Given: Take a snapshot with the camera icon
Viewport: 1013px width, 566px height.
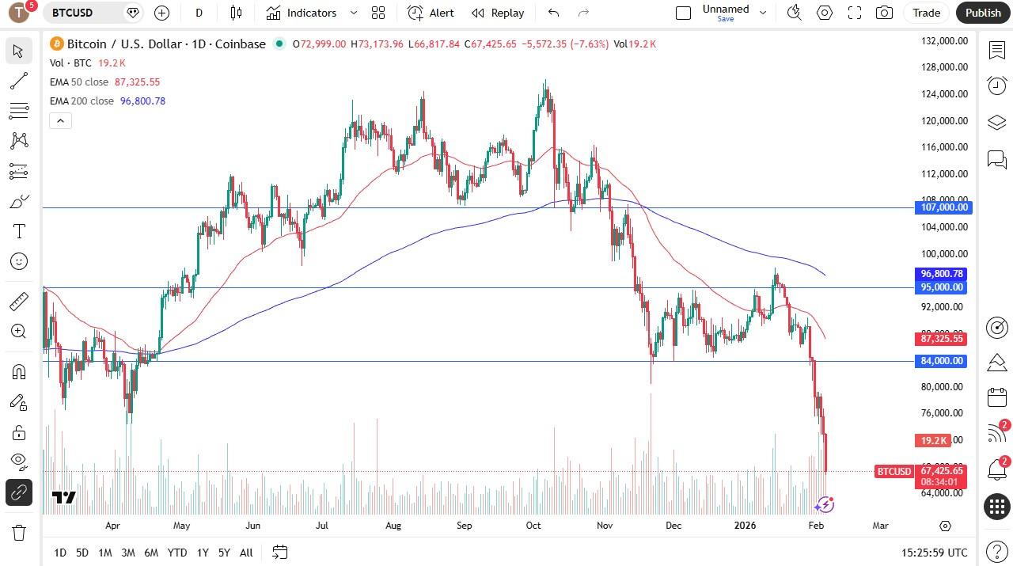Looking at the screenshot, I should (884, 13).
